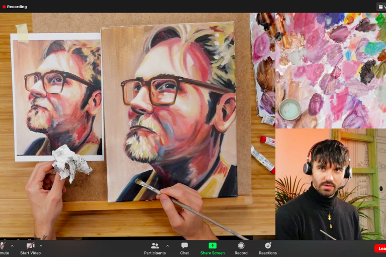Image resolution: width=386 pixels, height=257 pixels.
Task: Click the View layout icon at top right
Action: (380, 7)
